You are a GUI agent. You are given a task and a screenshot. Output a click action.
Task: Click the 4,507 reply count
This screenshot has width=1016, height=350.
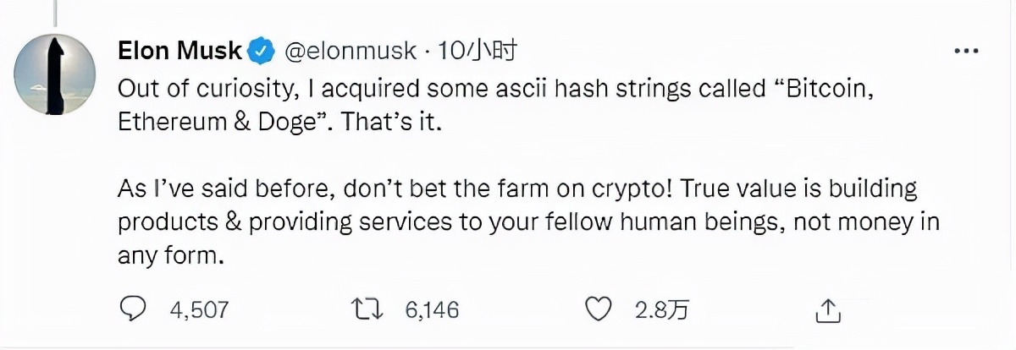coord(200,310)
